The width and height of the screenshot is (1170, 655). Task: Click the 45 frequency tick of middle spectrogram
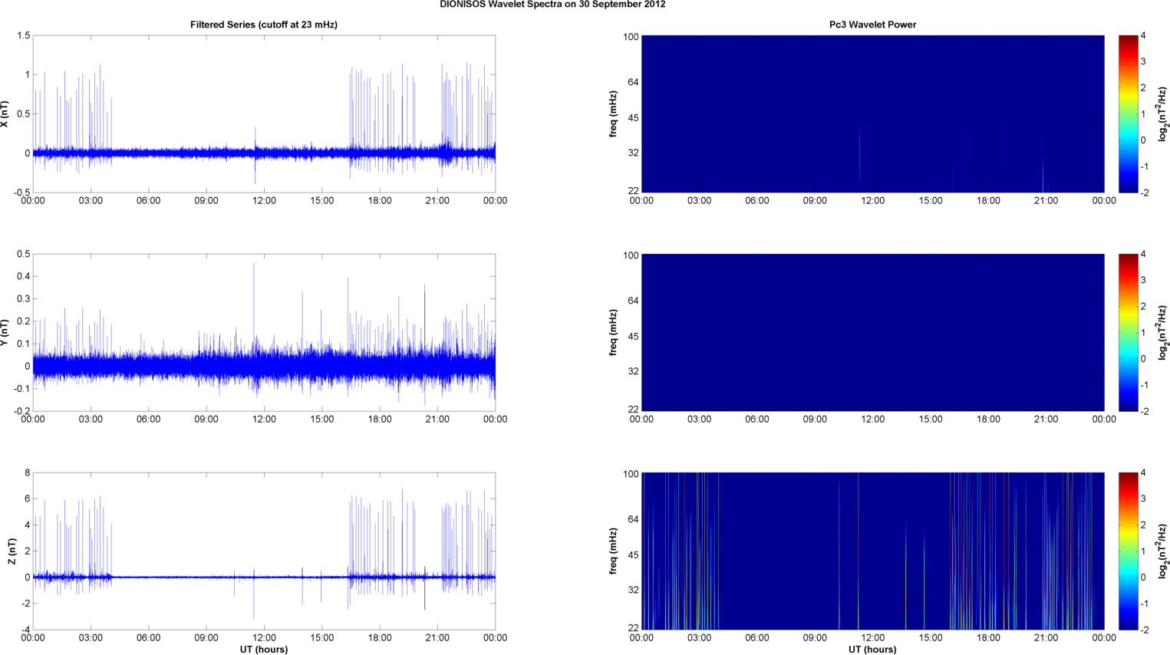[x=632, y=337]
